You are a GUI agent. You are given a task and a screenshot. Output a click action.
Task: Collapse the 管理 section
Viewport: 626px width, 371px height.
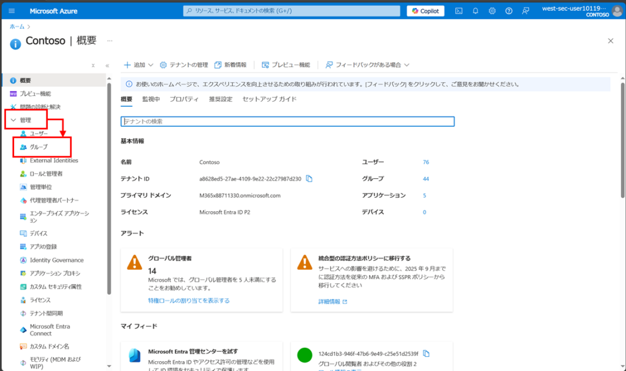[x=26, y=120]
